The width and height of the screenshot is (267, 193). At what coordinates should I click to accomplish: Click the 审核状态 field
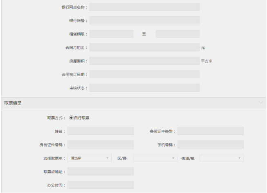pyautogui.click(x=145, y=88)
